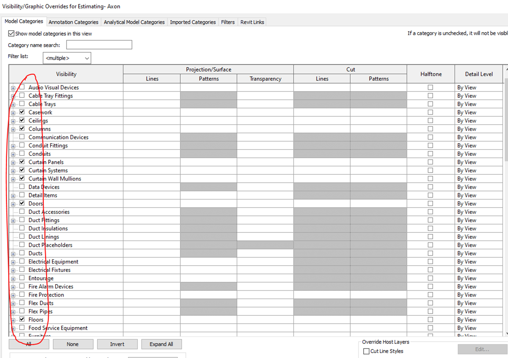Click Detail Level By View for Casework
This screenshot has width=508, height=358.
(479, 112)
